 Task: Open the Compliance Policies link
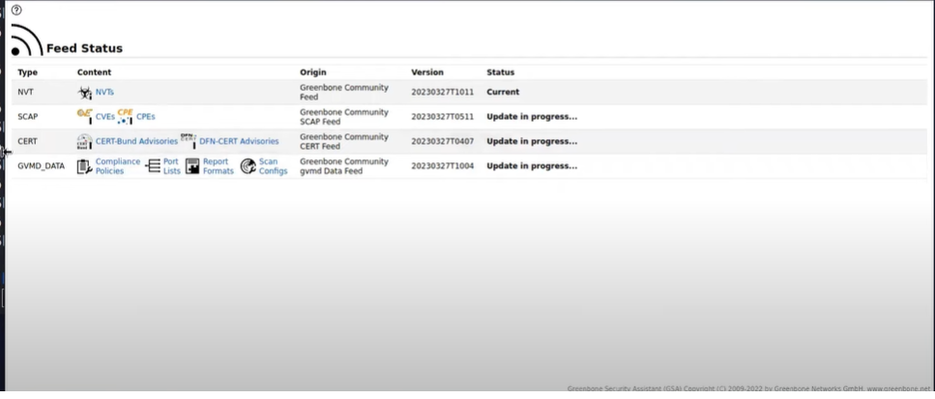117,166
